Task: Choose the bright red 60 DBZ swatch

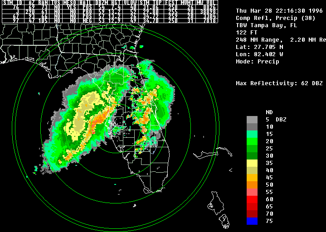Action: coord(252,199)
